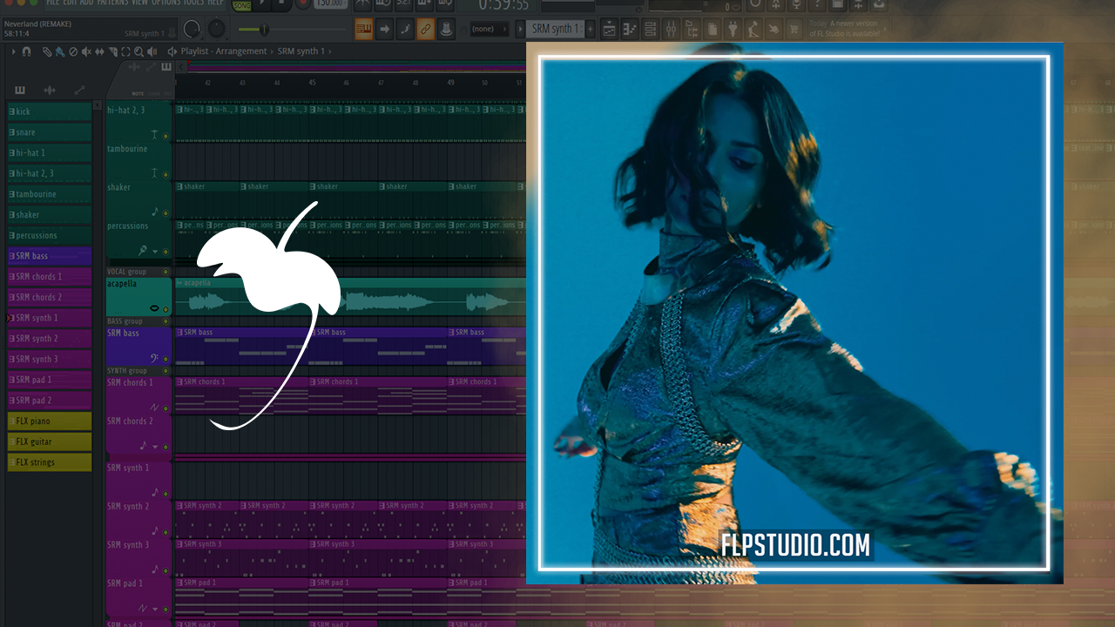Mute the SRM bass track via its green dot
The height and width of the screenshot is (627, 1115).
[x=166, y=360]
